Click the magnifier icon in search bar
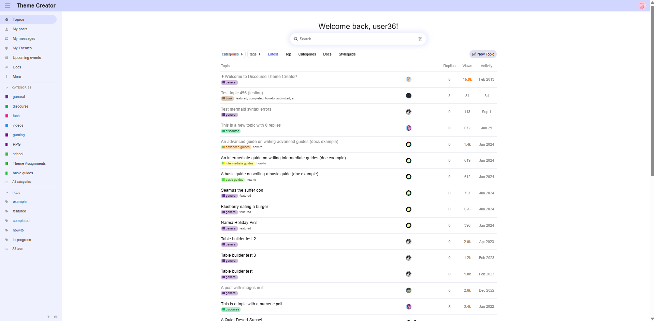 pos(296,39)
